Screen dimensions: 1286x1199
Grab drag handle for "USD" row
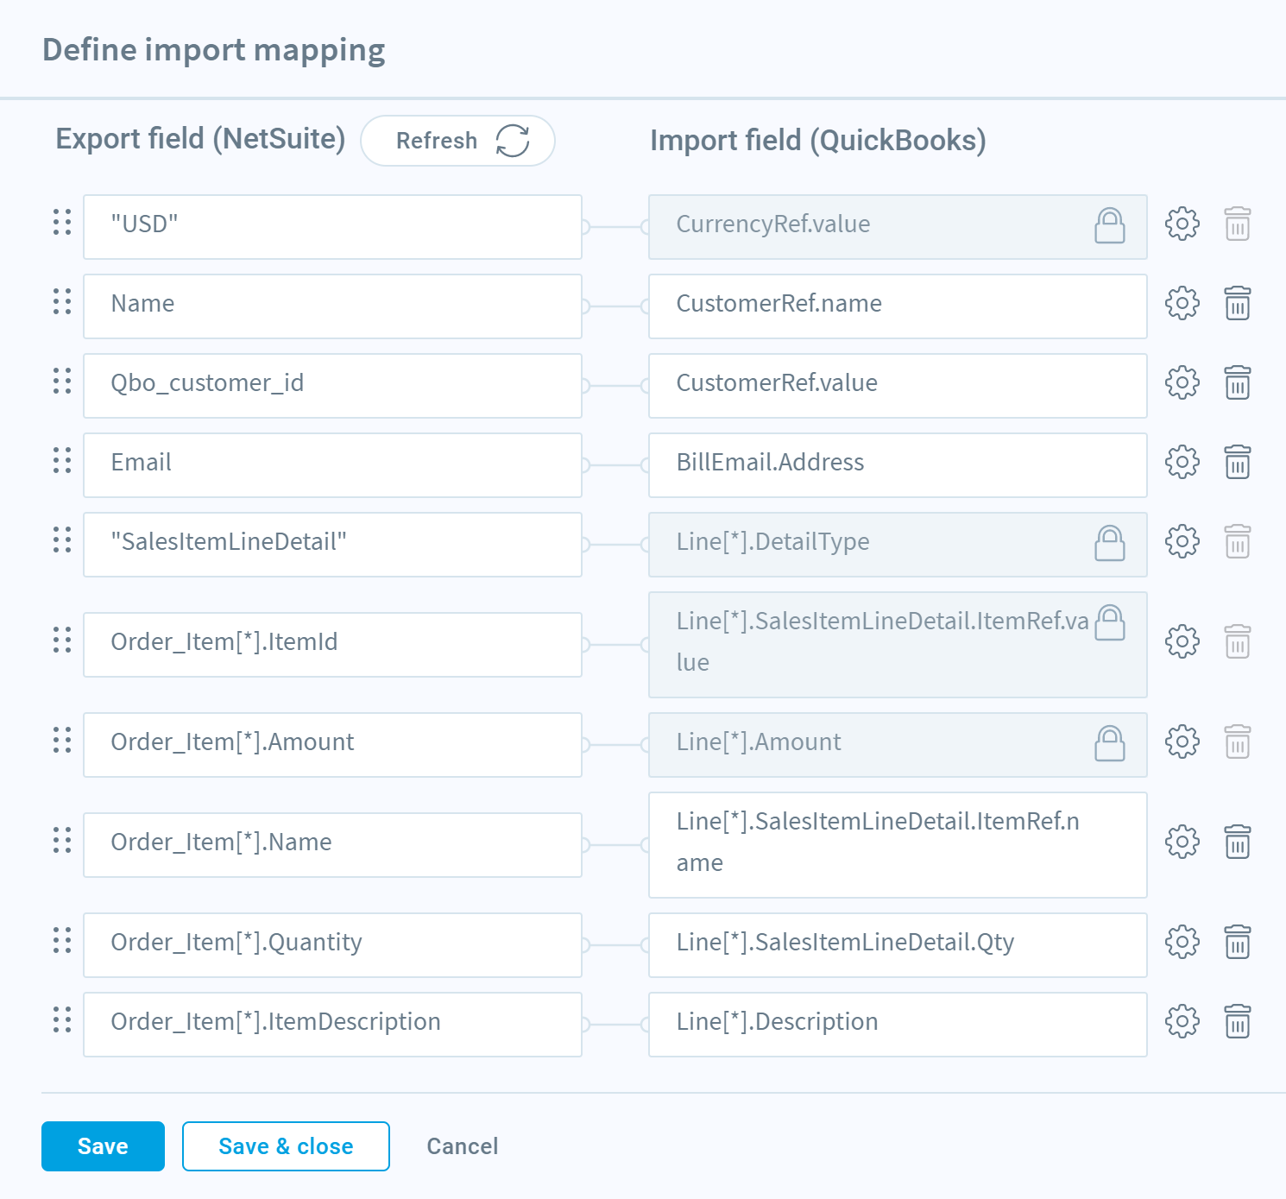pos(62,223)
